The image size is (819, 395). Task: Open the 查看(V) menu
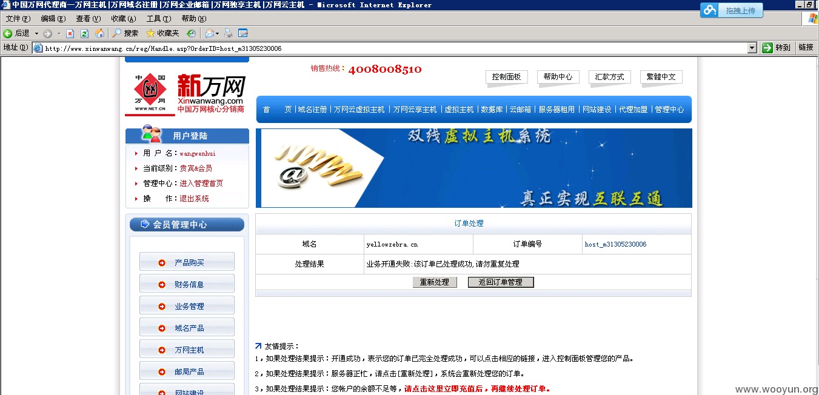[88, 19]
